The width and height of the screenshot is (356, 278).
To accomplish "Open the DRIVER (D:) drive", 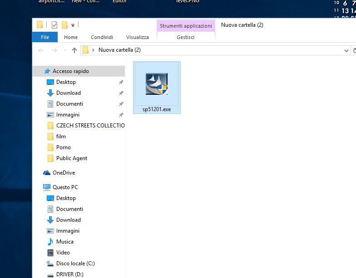I will (x=70, y=274).
